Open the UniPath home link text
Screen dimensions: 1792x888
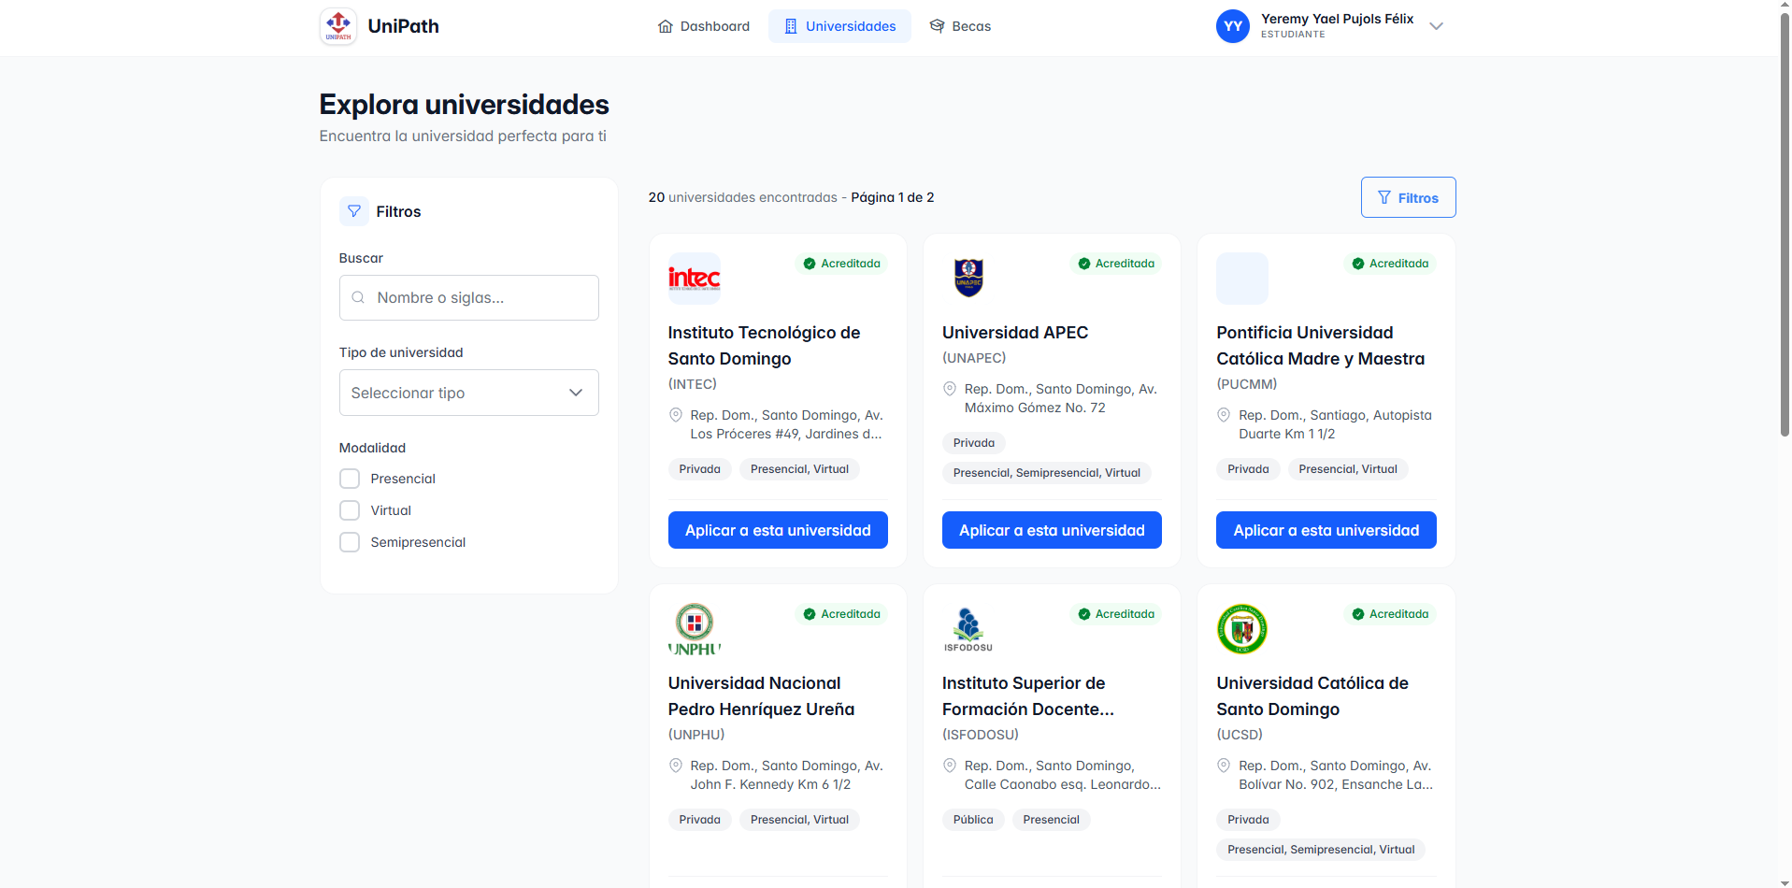tap(404, 26)
